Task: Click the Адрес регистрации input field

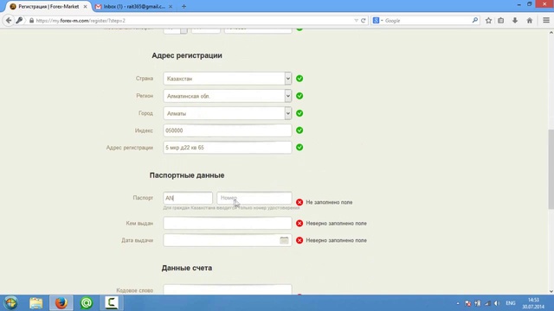Action: click(227, 148)
